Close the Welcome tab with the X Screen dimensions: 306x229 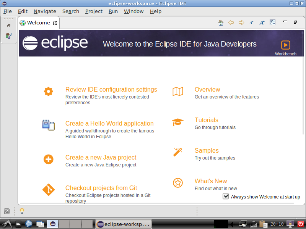tap(55, 23)
